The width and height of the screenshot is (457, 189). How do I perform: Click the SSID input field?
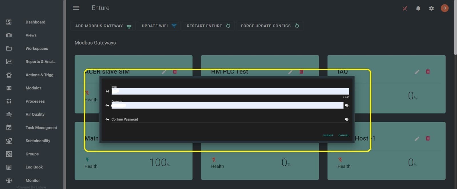click(x=230, y=92)
